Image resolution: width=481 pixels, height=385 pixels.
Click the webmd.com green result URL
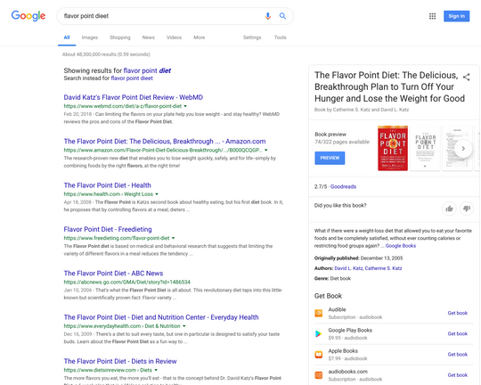click(123, 106)
